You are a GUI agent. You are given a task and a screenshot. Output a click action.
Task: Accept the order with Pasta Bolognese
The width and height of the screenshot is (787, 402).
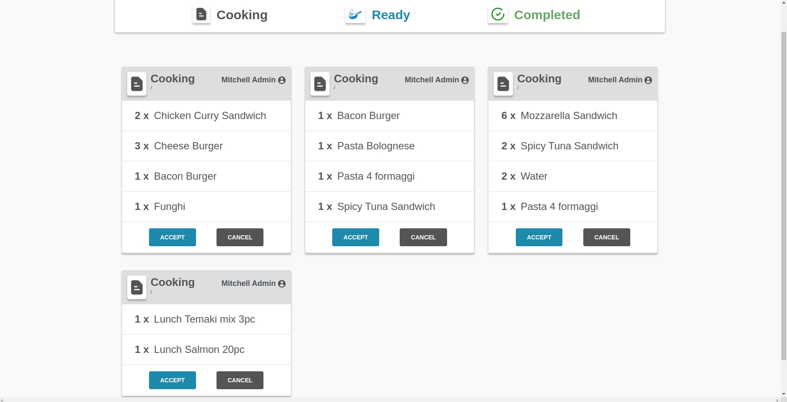[x=355, y=237]
